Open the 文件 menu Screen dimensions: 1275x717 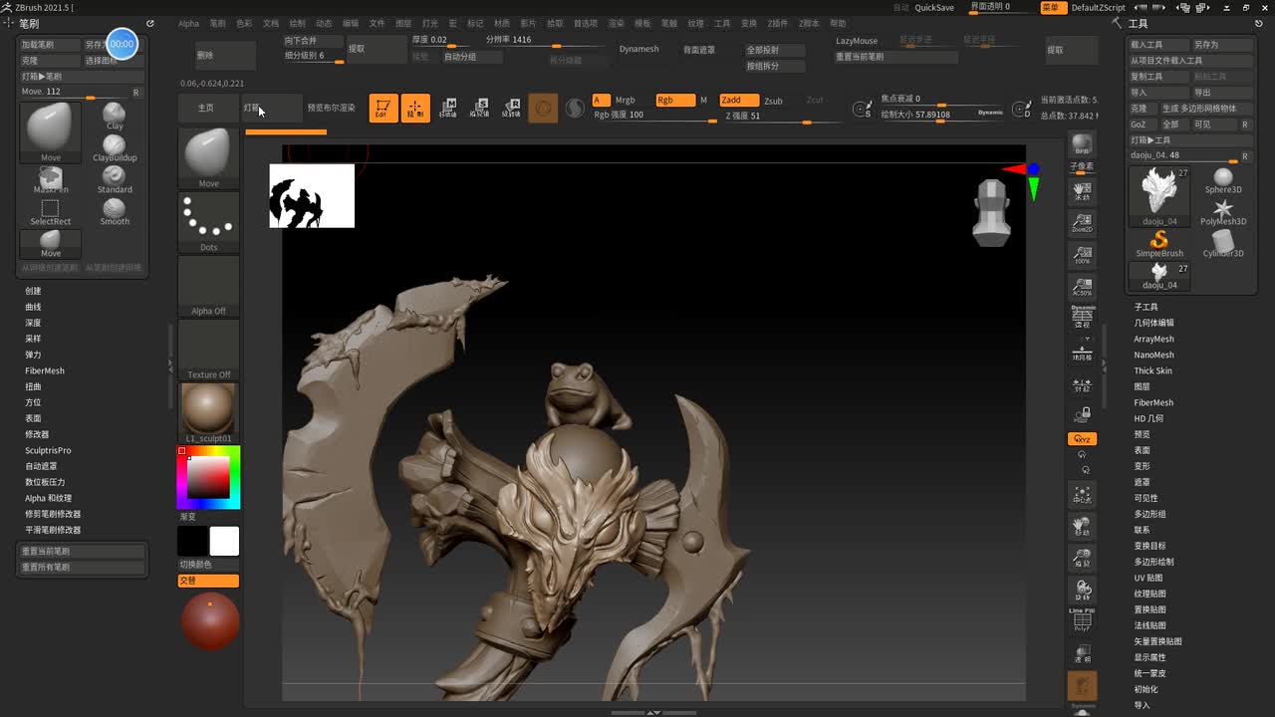[377, 23]
